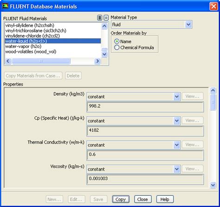220x207 pixels.
Task: Select Name ordering radio button
Action: (x=117, y=41)
